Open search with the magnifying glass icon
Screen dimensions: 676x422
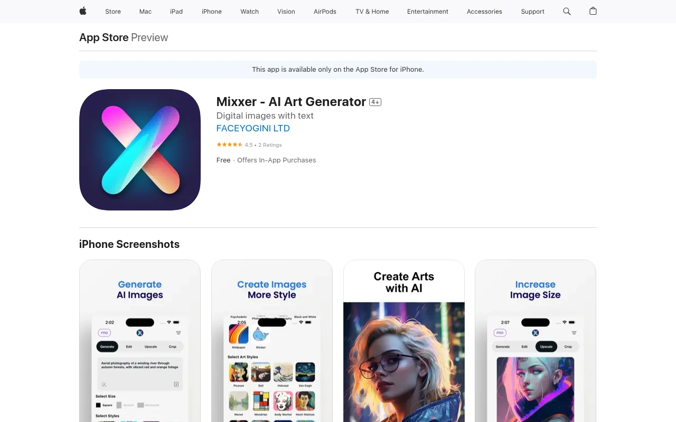click(567, 12)
